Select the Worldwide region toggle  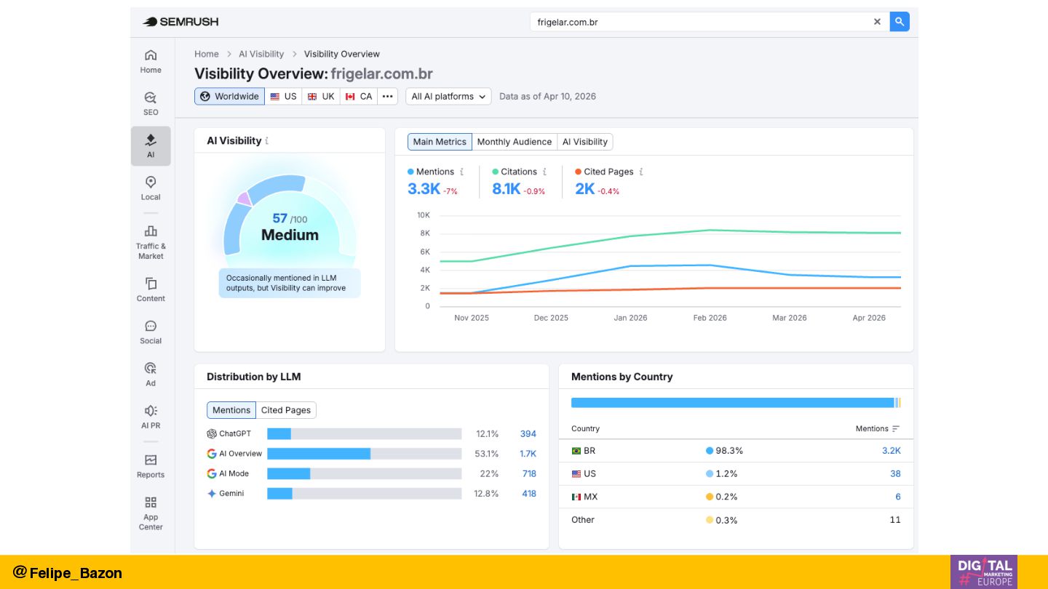tap(229, 96)
